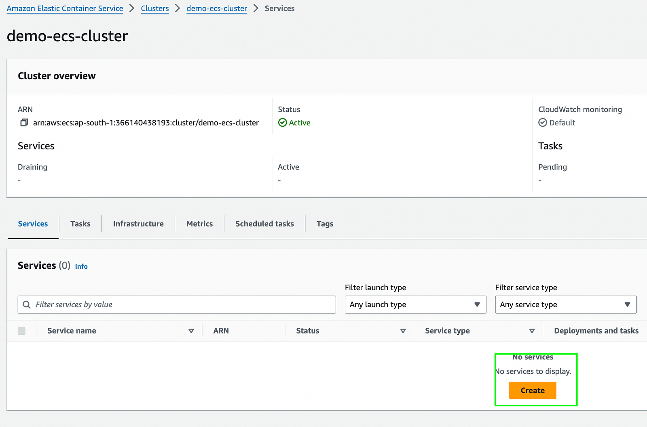The width and height of the screenshot is (647, 427).
Task: Click the Filter service type label
Action: (x=526, y=288)
